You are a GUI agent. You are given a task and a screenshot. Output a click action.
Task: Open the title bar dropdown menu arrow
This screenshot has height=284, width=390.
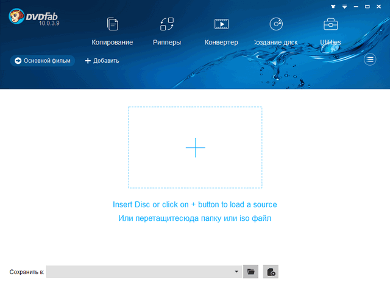(344, 7)
